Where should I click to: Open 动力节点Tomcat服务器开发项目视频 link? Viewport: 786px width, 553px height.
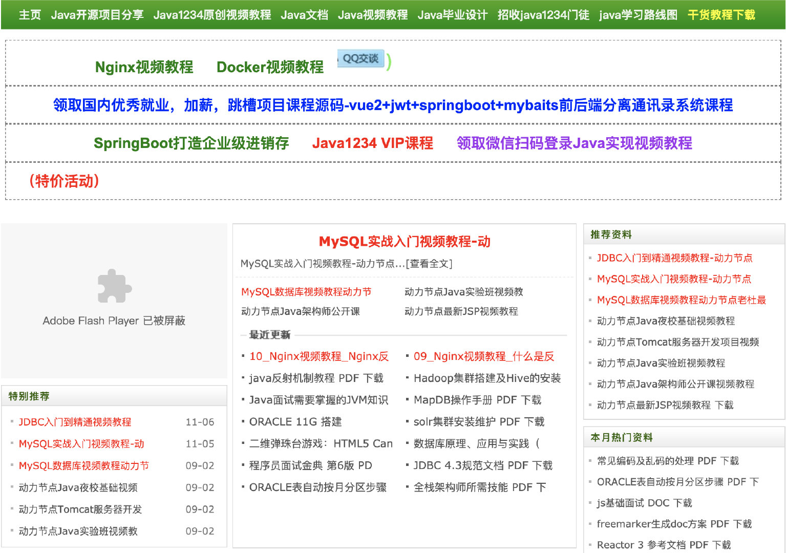coord(678,342)
